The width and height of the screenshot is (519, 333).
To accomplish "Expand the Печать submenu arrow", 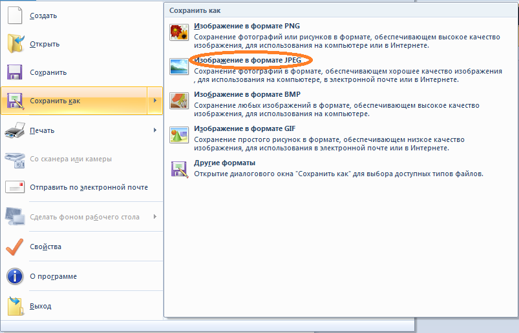I will [x=155, y=130].
